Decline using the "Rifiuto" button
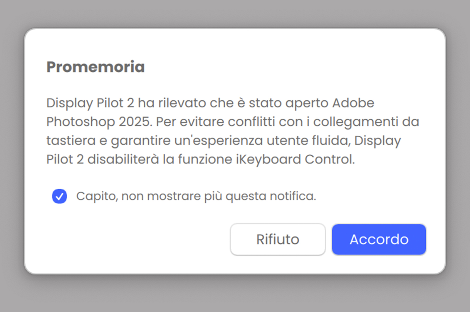Image resolution: width=470 pixels, height=312 pixels. 278,240
